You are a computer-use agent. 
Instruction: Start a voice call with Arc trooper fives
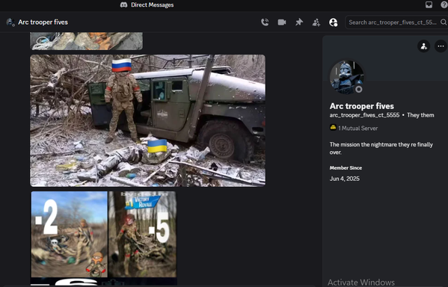click(x=265, y=22)
